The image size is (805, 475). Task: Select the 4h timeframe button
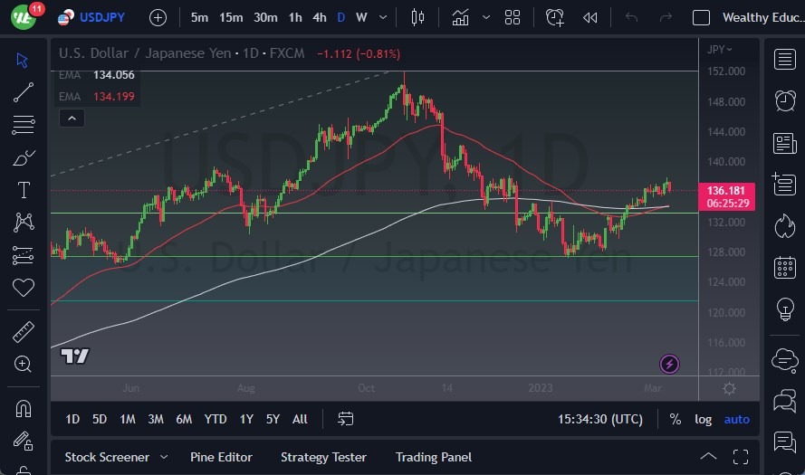click(319, 17)
